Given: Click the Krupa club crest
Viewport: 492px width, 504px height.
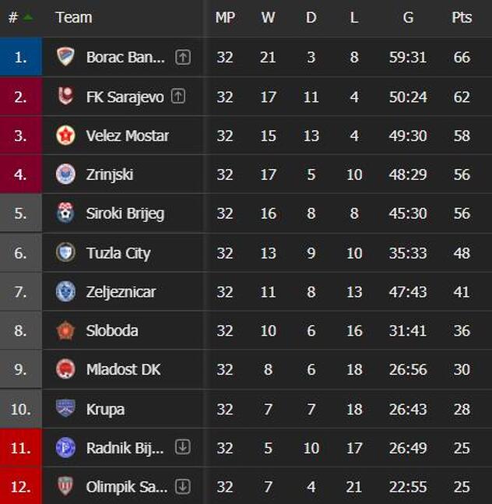Looking at the screenshot, I should click(65, 408).
